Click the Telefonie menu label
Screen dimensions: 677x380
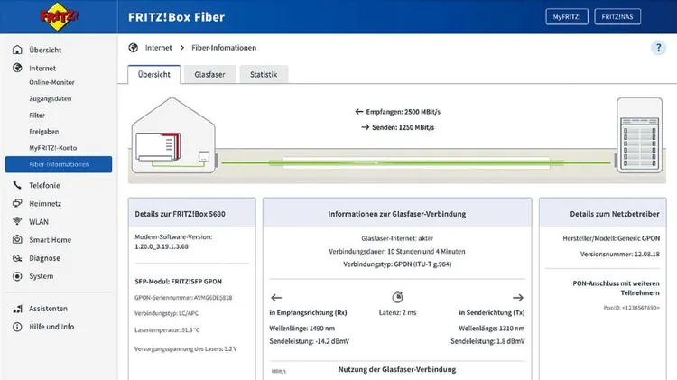44,185
